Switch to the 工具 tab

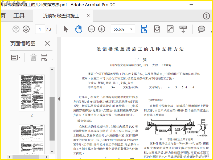coord(19,16)
